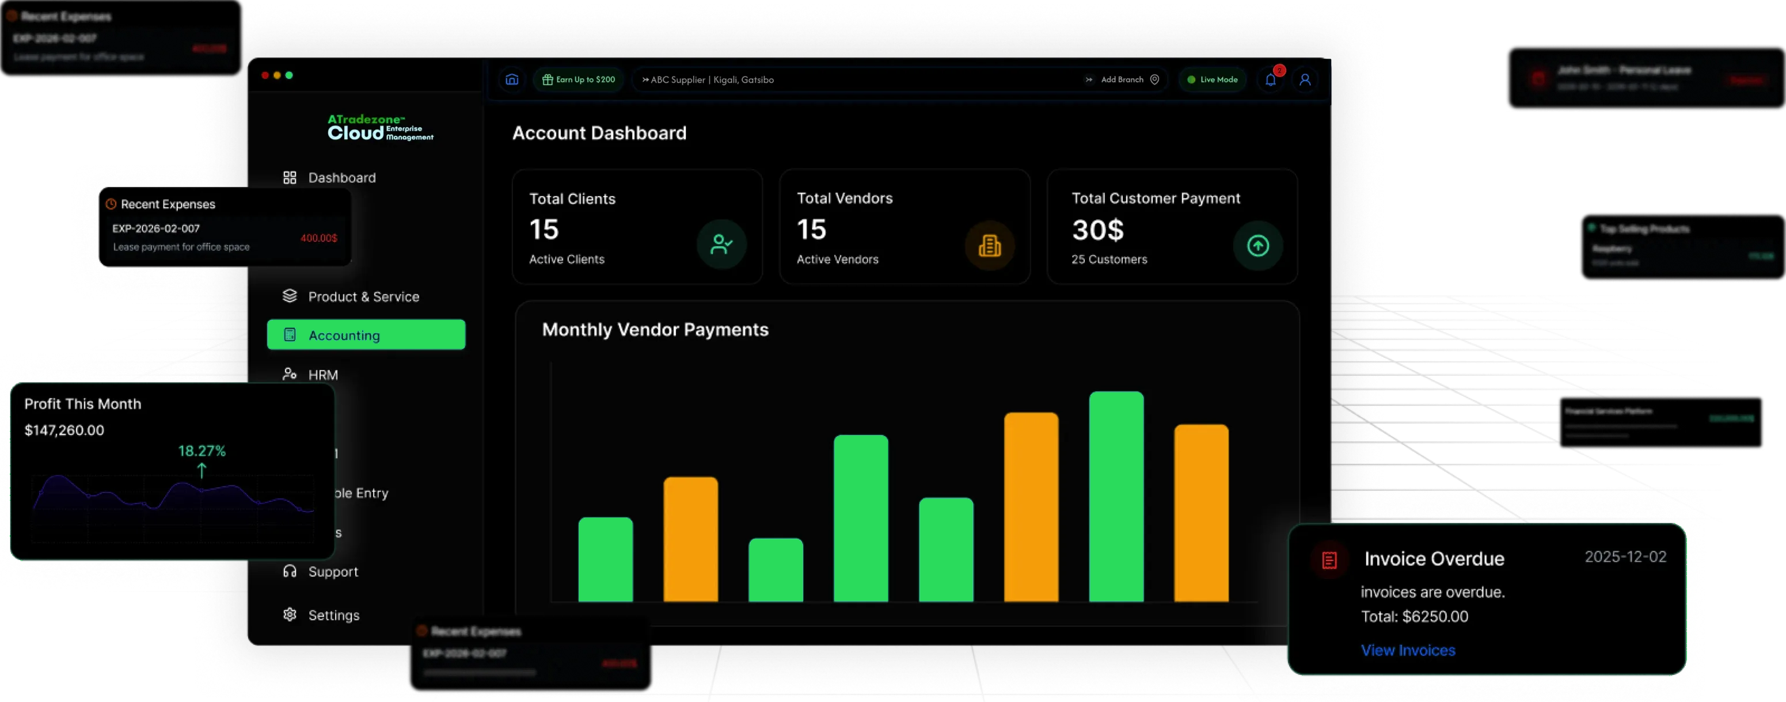Follow the View Invoices link
1786x702 pixels.
coord(1408,650)
